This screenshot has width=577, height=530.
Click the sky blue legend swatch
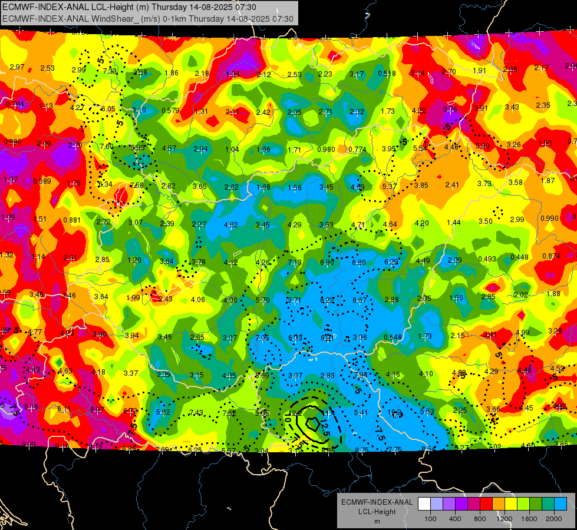pyautogui.click(x=560, y=504)
